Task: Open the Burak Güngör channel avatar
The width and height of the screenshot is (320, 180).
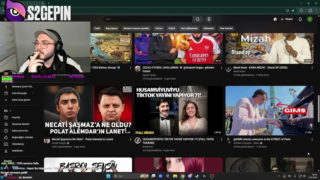Action: click(47, 140)
